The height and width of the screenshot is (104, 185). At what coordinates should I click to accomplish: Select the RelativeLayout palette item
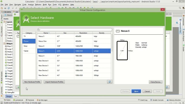point(9,41)
